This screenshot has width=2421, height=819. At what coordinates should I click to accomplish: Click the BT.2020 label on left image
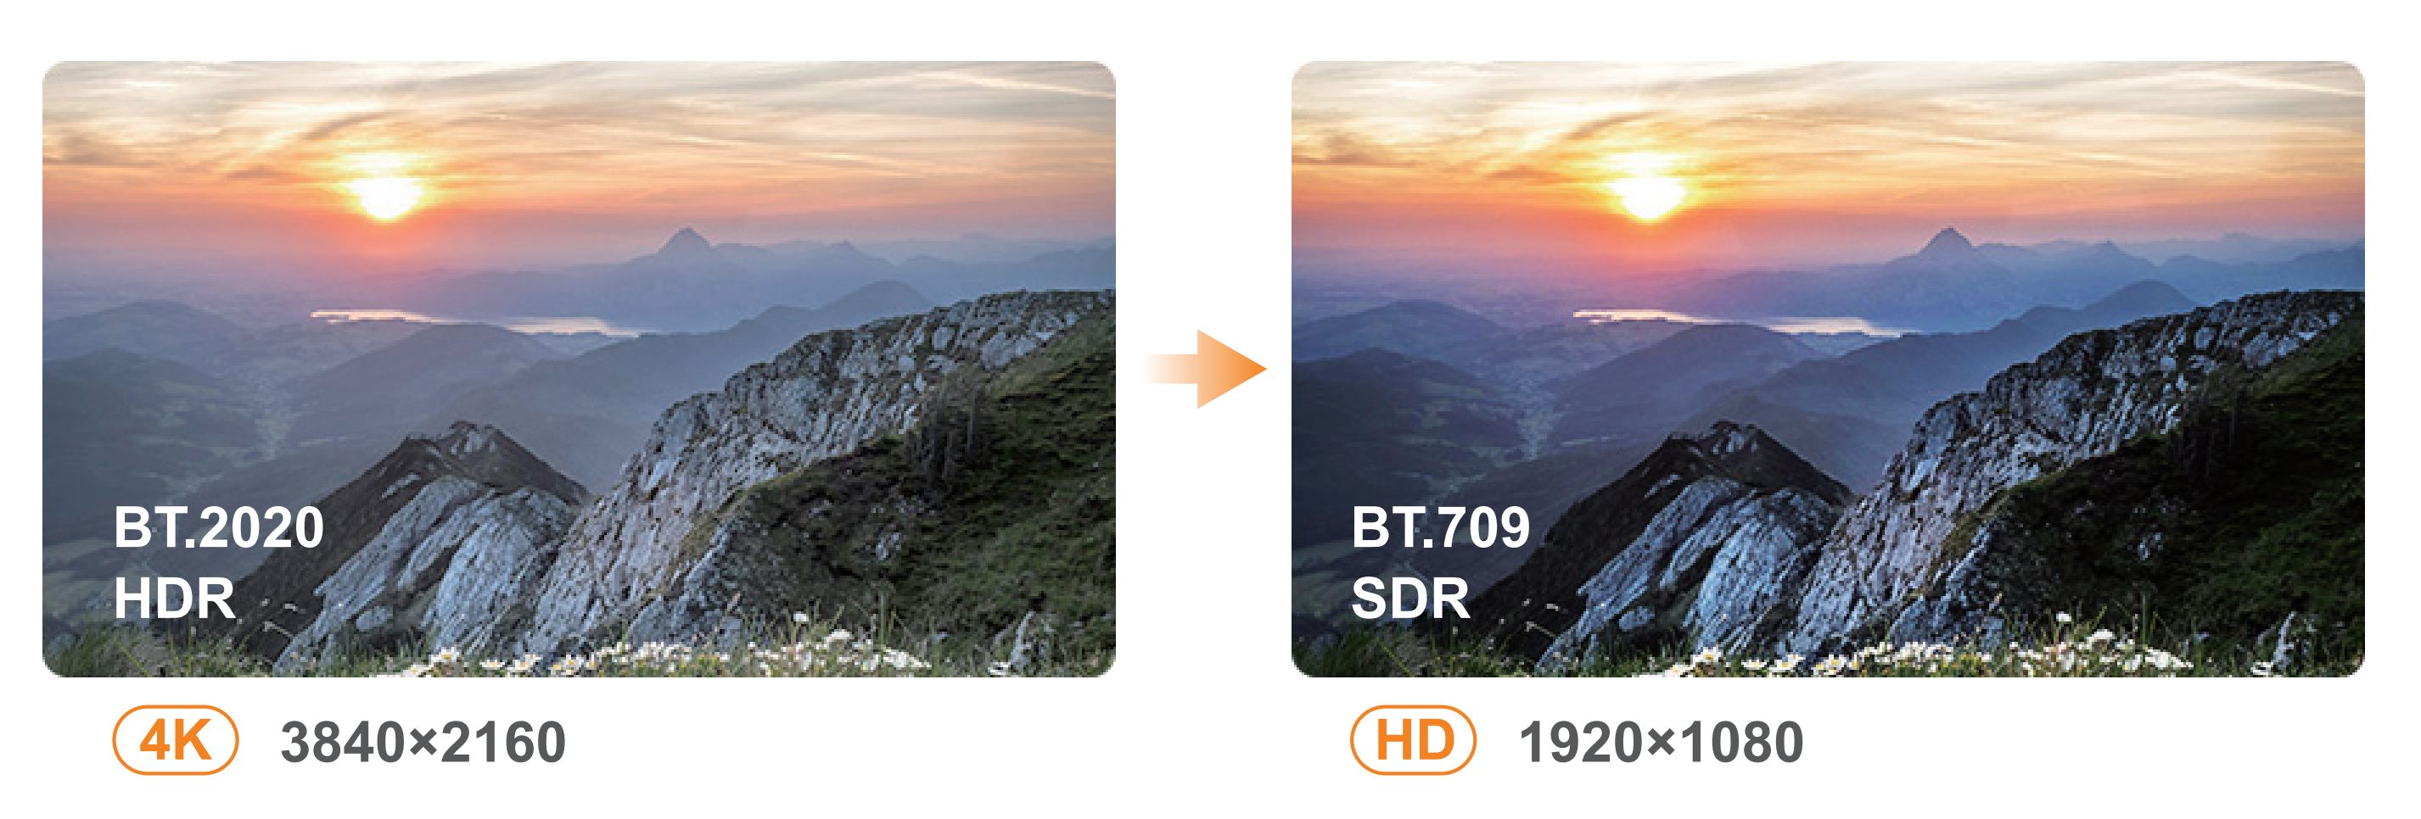click(x=219, y=526)
